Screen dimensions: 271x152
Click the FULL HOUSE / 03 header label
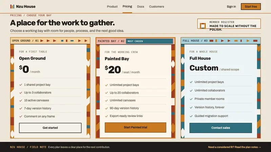point(195,41)
